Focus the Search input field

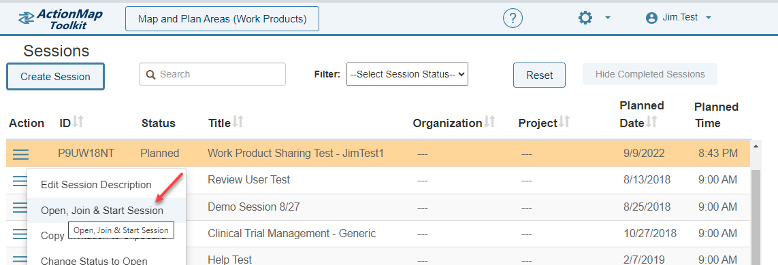(x=212, y=74)
